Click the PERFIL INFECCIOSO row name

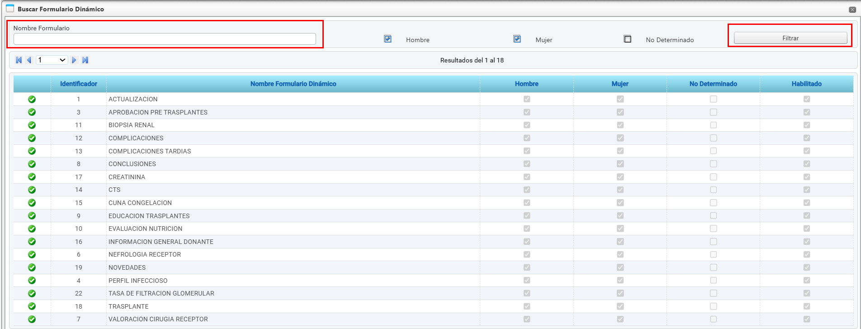(138, 281)
